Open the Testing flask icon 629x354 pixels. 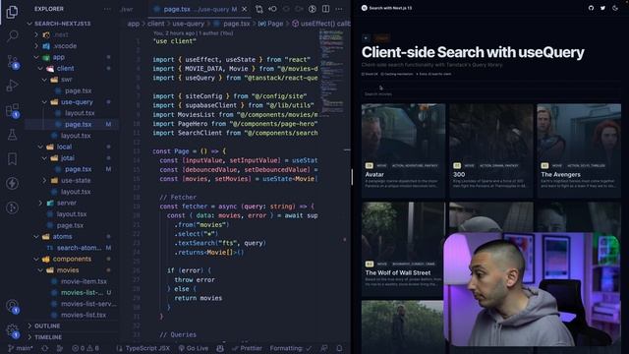coord(12,135)
